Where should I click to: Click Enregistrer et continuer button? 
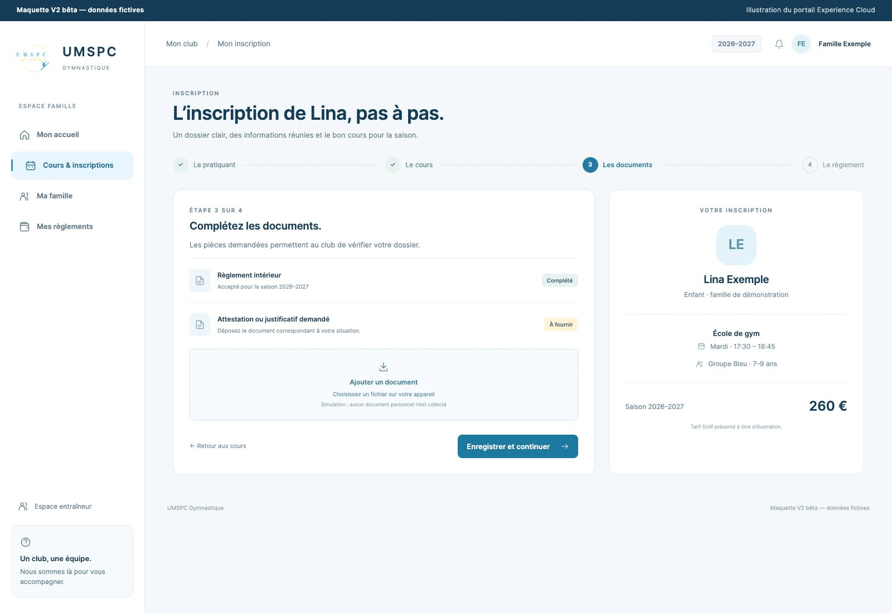[518, 446]
